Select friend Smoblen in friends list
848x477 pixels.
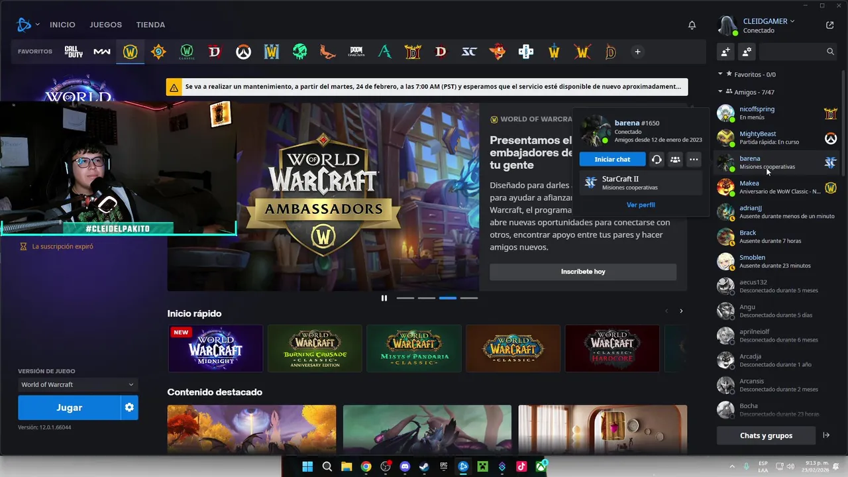(777, 262)
